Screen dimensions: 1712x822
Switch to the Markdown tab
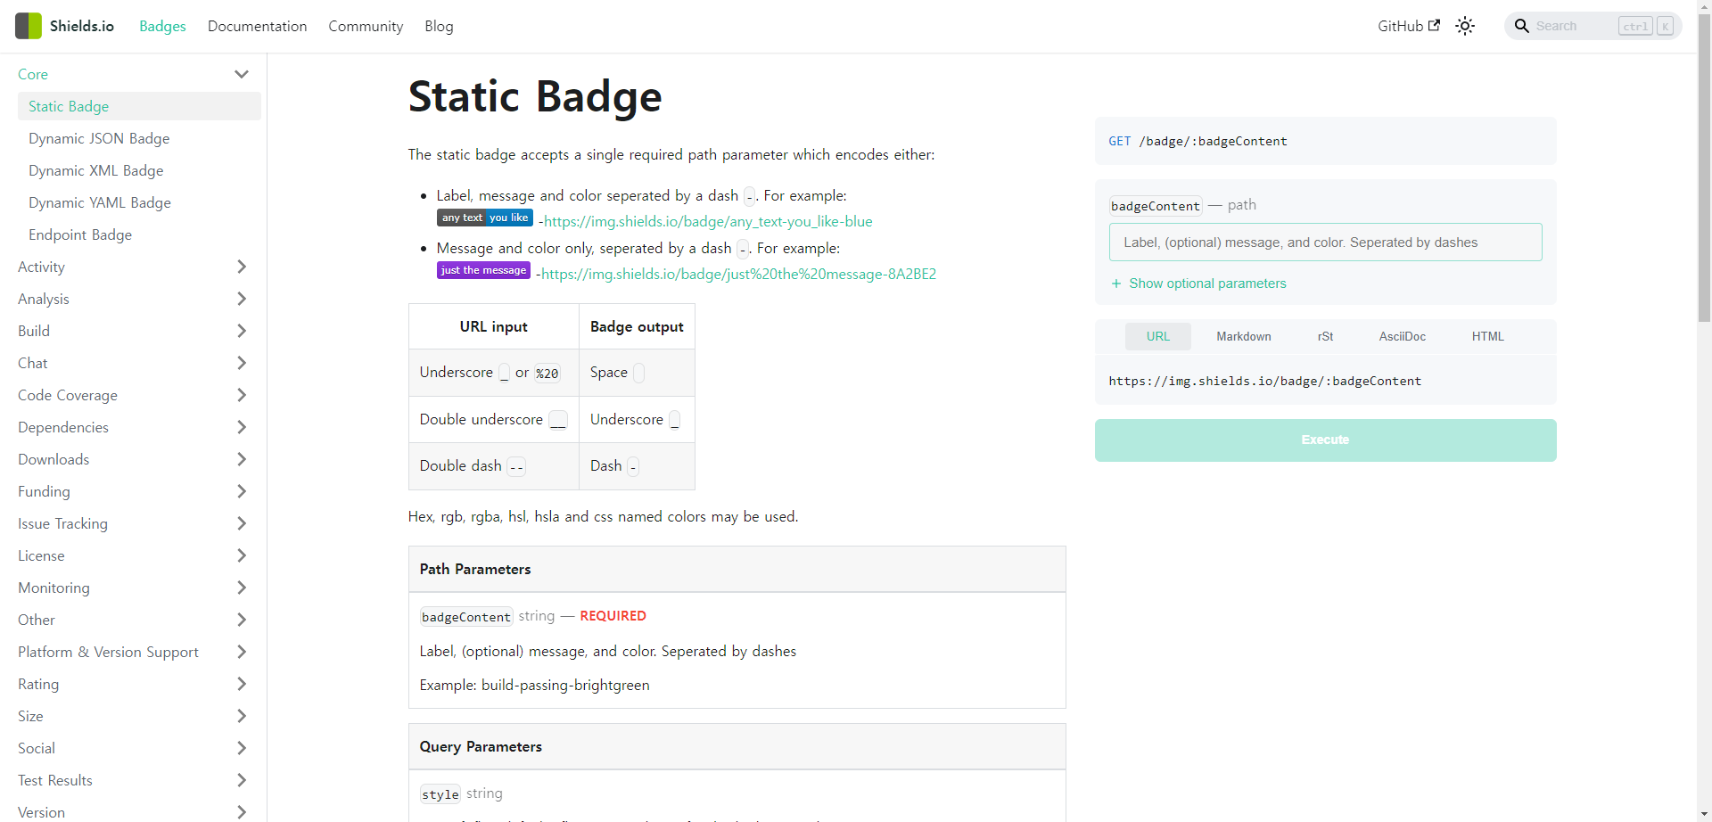1243,336
